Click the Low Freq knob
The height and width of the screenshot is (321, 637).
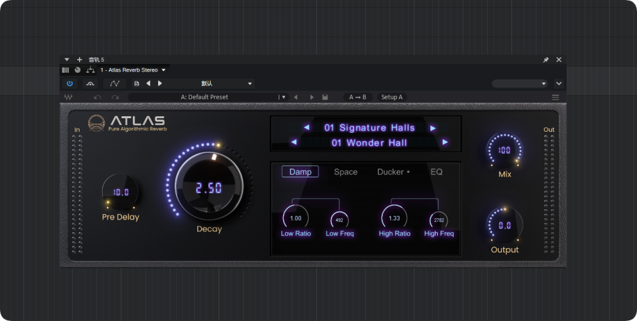coord(340,220)
